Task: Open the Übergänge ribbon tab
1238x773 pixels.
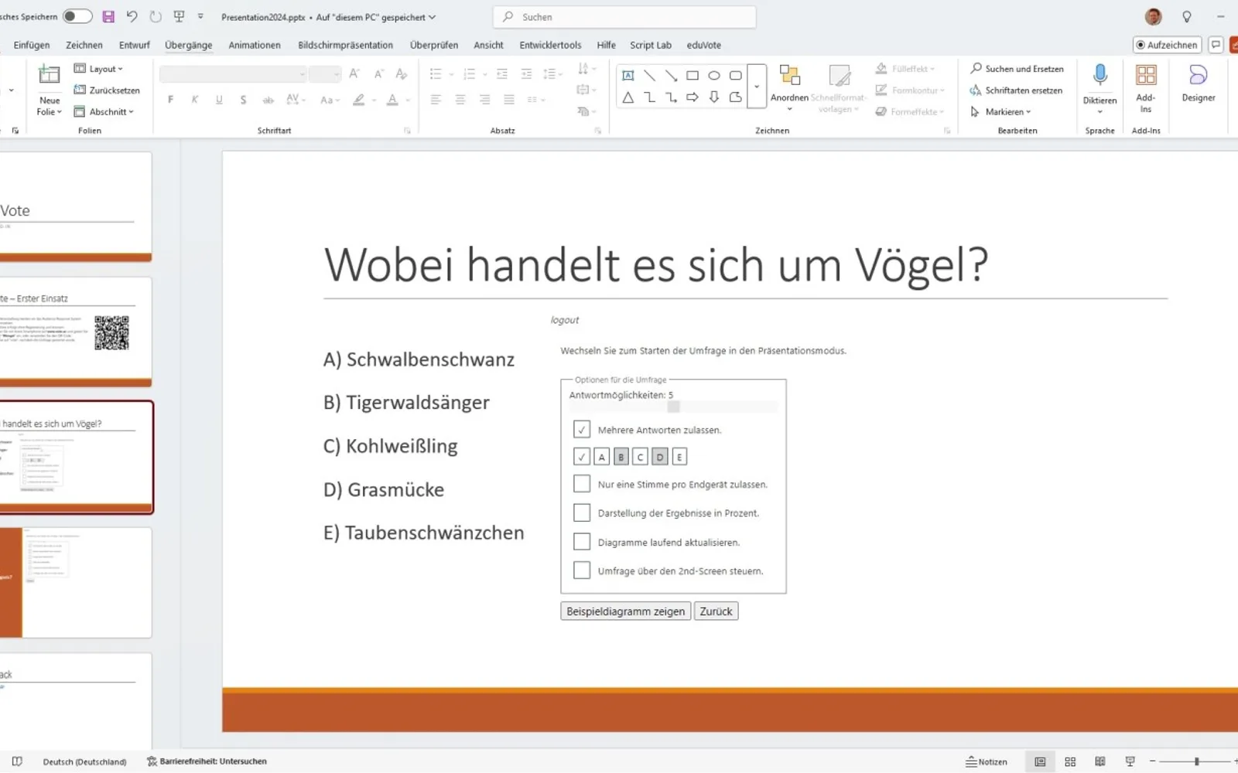Action: coord(188,45)
